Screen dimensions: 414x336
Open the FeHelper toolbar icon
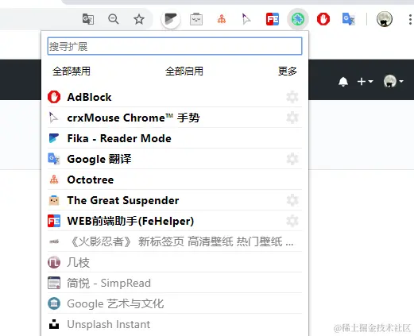(x=273, y=19)
